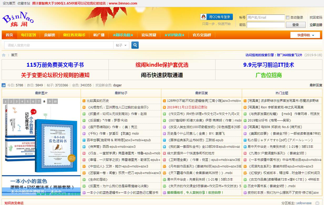324x205 pixels.
Task: Open the 每日签到 navigation tab
Action: (x=28, y=35)
